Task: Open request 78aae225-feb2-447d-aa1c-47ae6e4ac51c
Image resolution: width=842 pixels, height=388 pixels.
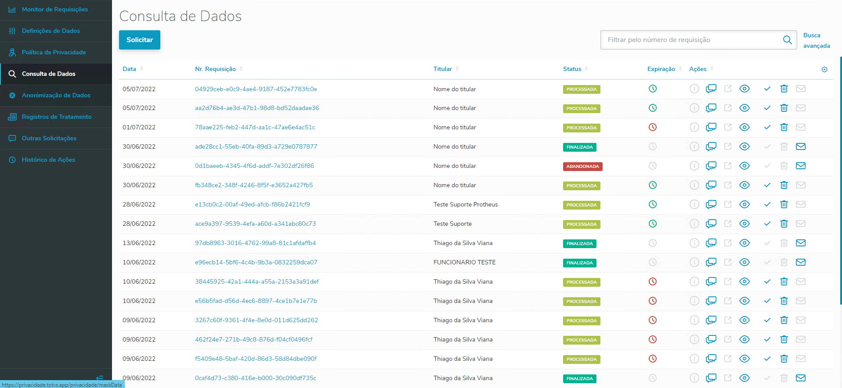Action: [x=255, y=127]
